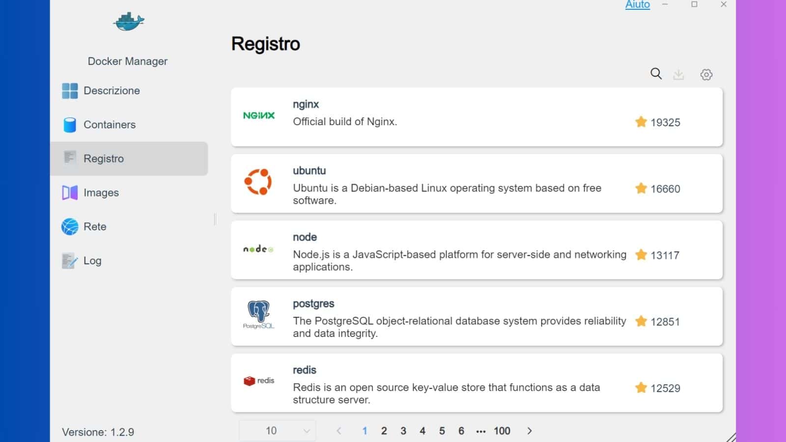Open the Log sidebar icon

(70, 261)
